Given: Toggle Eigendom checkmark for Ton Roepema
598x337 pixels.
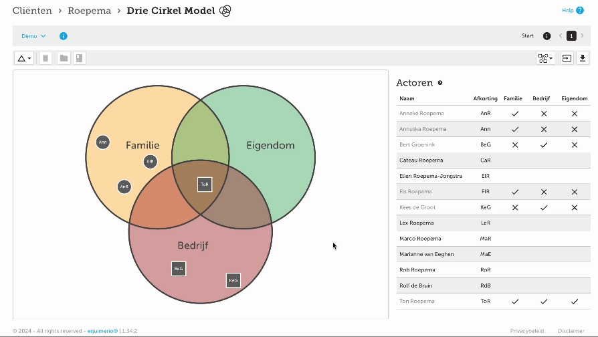Looking at the screenshot, I should (x=574, y=302).
